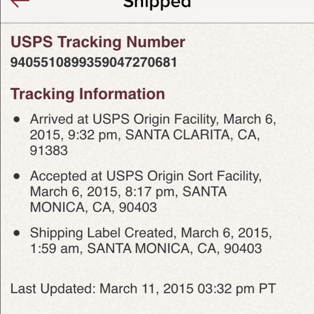The width and height of the screenshot is (314, 314).
Task: Click bullet beside Accepted at USPS Origin Sort
Action: 17,176
